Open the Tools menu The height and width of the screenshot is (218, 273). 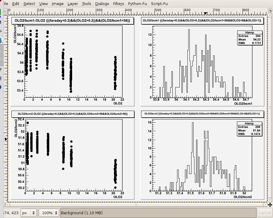pyautogui.click(x=86, y=4)
